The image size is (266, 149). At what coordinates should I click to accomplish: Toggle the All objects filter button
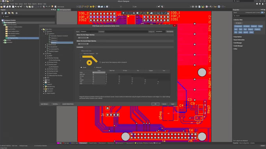point(238,23)
